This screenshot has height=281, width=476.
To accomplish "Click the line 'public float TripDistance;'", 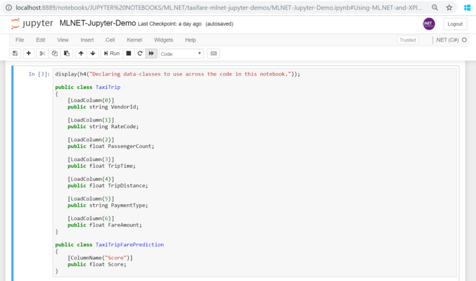I will pyautogui.click(x=108, y=186).
